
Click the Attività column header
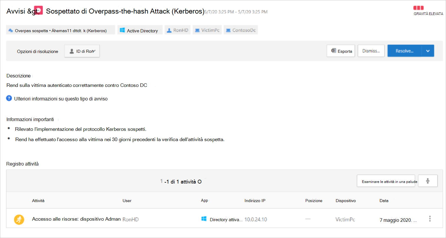[38, 201]
